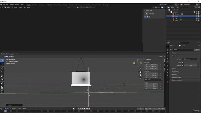Toggle Empty visibility eye in outliner
Image resolution: width=201 pixels, height=113 pixels.
tap(197, 16)
